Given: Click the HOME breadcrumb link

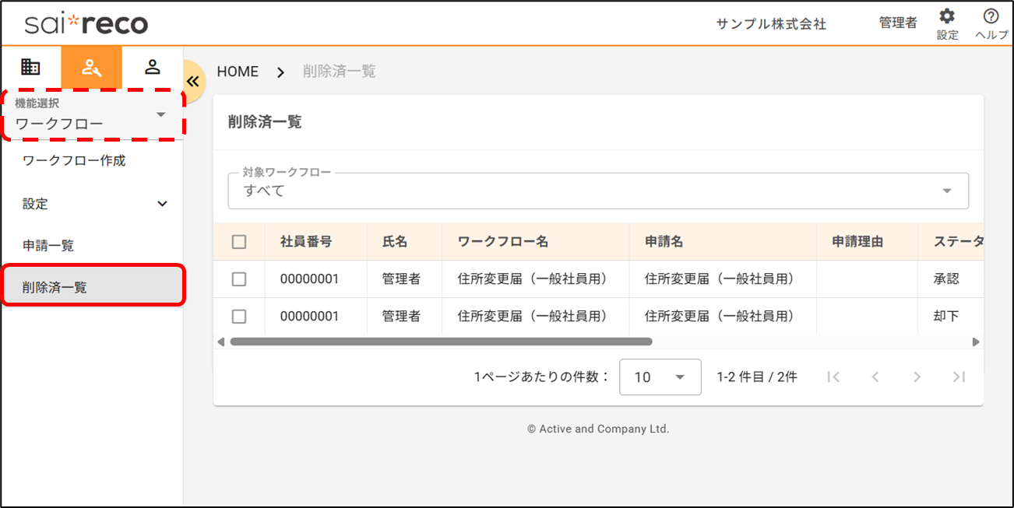Looking at the screenshot, I should coord(238,72).
